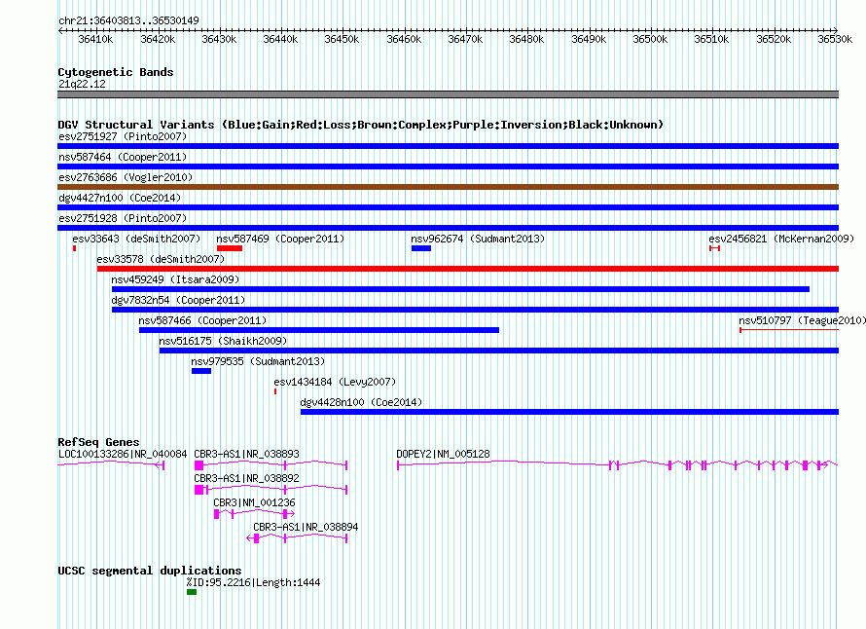Viewport: 866px width, 629px height.
Task: Select the CBR3 NM_001236 gene glyph
Action: [x=254, y=514]
